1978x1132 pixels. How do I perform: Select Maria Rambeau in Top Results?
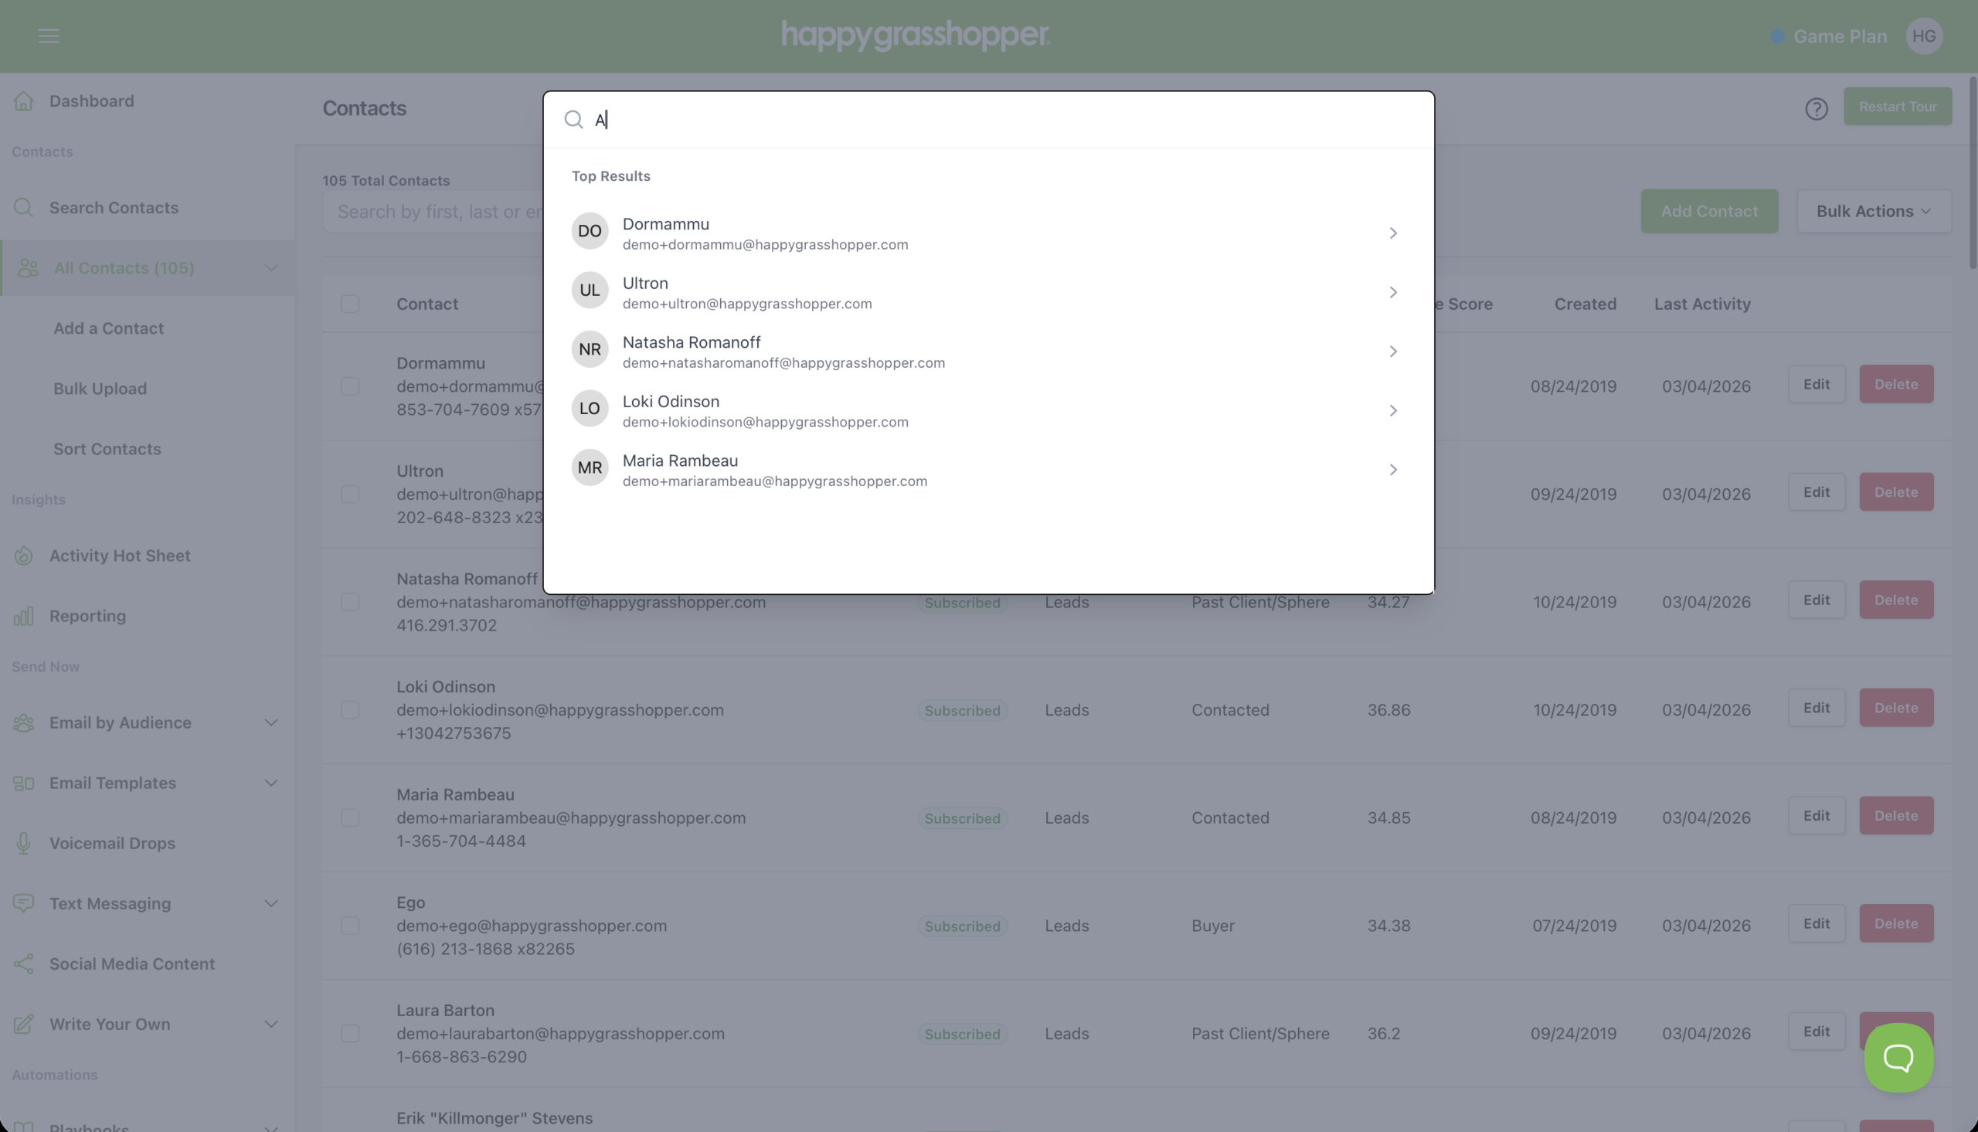pos(987,470)
